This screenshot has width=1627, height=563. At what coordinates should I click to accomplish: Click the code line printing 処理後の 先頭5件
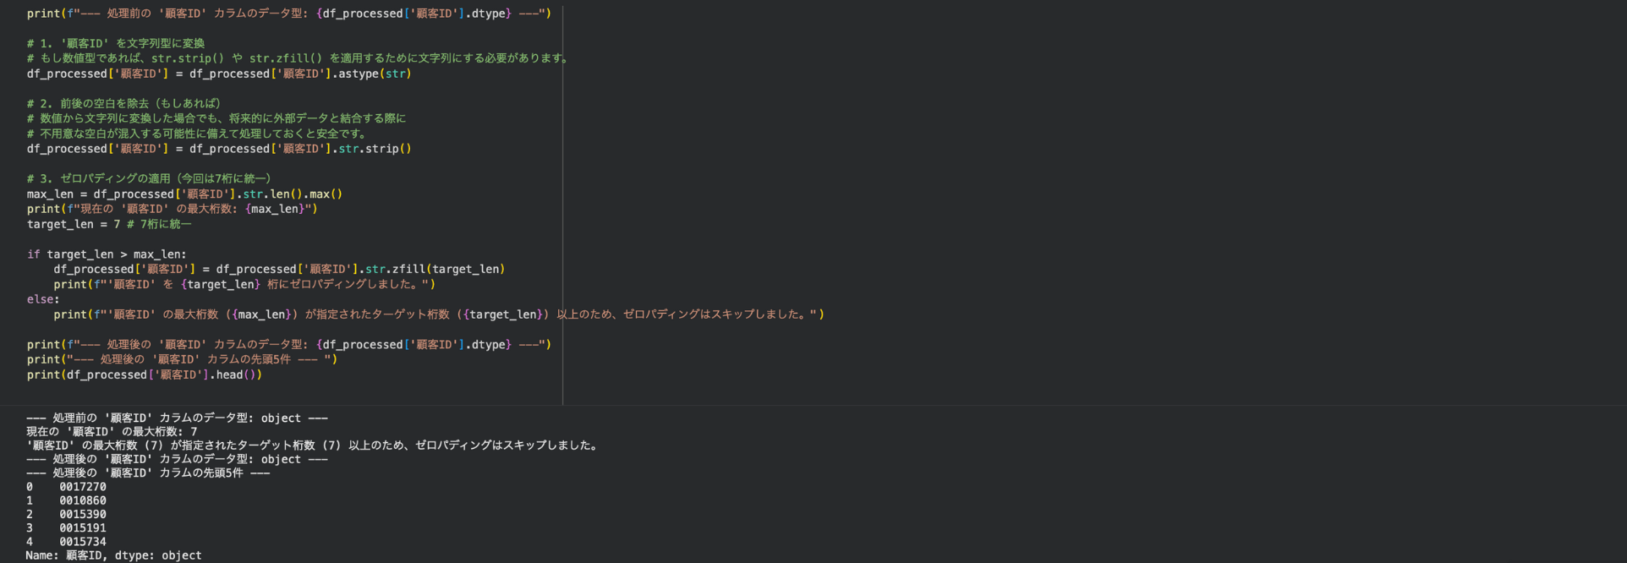coord(182,359)
